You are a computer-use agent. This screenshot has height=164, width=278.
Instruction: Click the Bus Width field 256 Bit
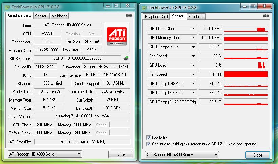coord(113,100)
